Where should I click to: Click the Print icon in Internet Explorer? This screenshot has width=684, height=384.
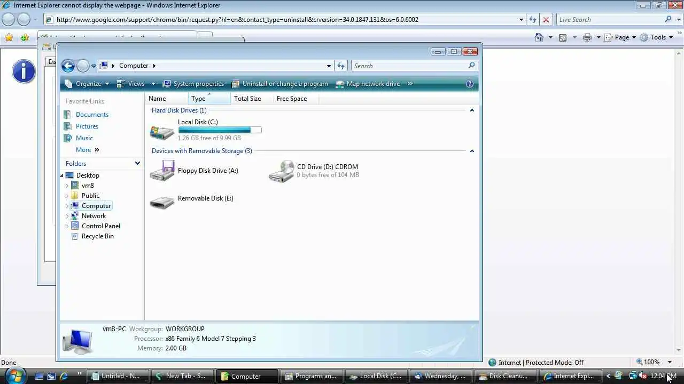tap(587, 37)
